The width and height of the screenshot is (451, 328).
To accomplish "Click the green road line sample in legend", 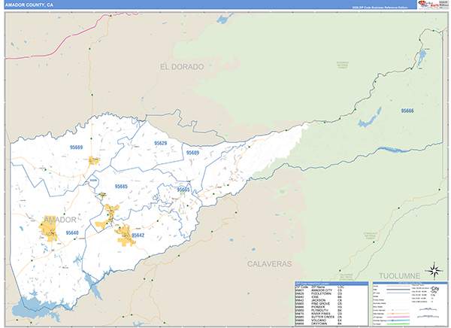I will 398,323.
